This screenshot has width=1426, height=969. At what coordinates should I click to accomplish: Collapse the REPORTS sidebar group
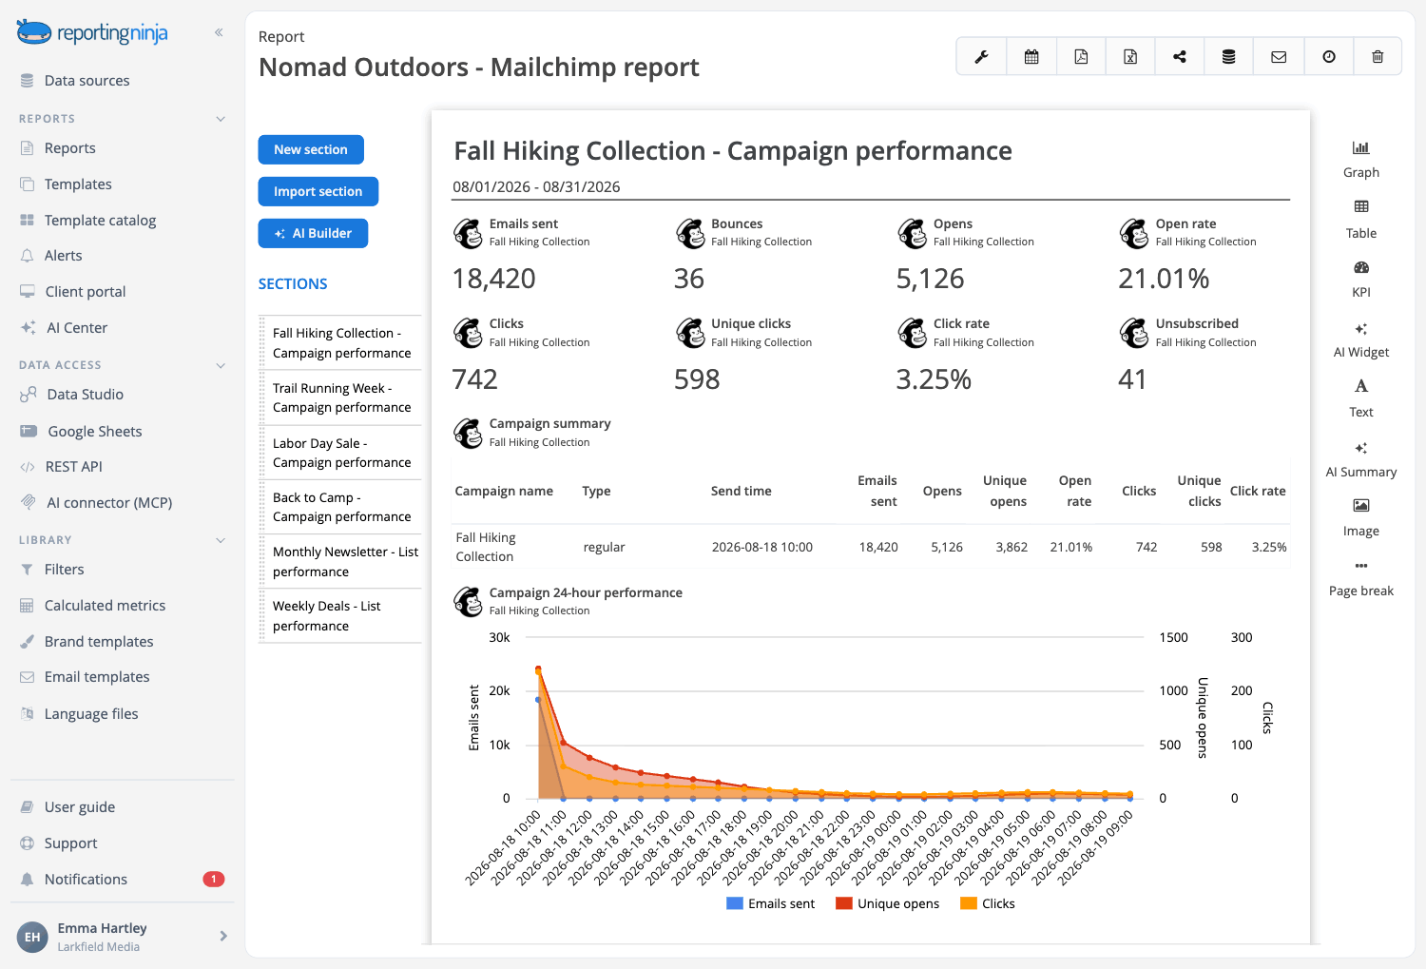[221, 119]
